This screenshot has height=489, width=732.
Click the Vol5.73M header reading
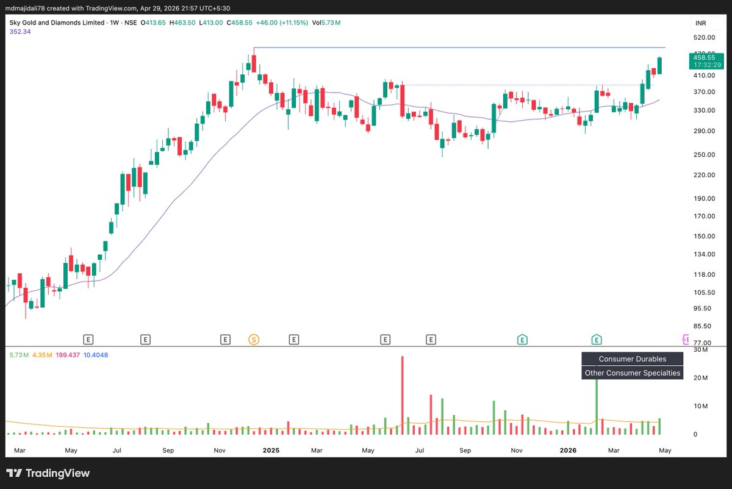326,23
